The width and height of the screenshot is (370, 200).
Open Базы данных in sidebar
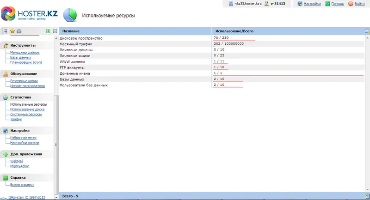pyautogui.click(x=20, y=57)
